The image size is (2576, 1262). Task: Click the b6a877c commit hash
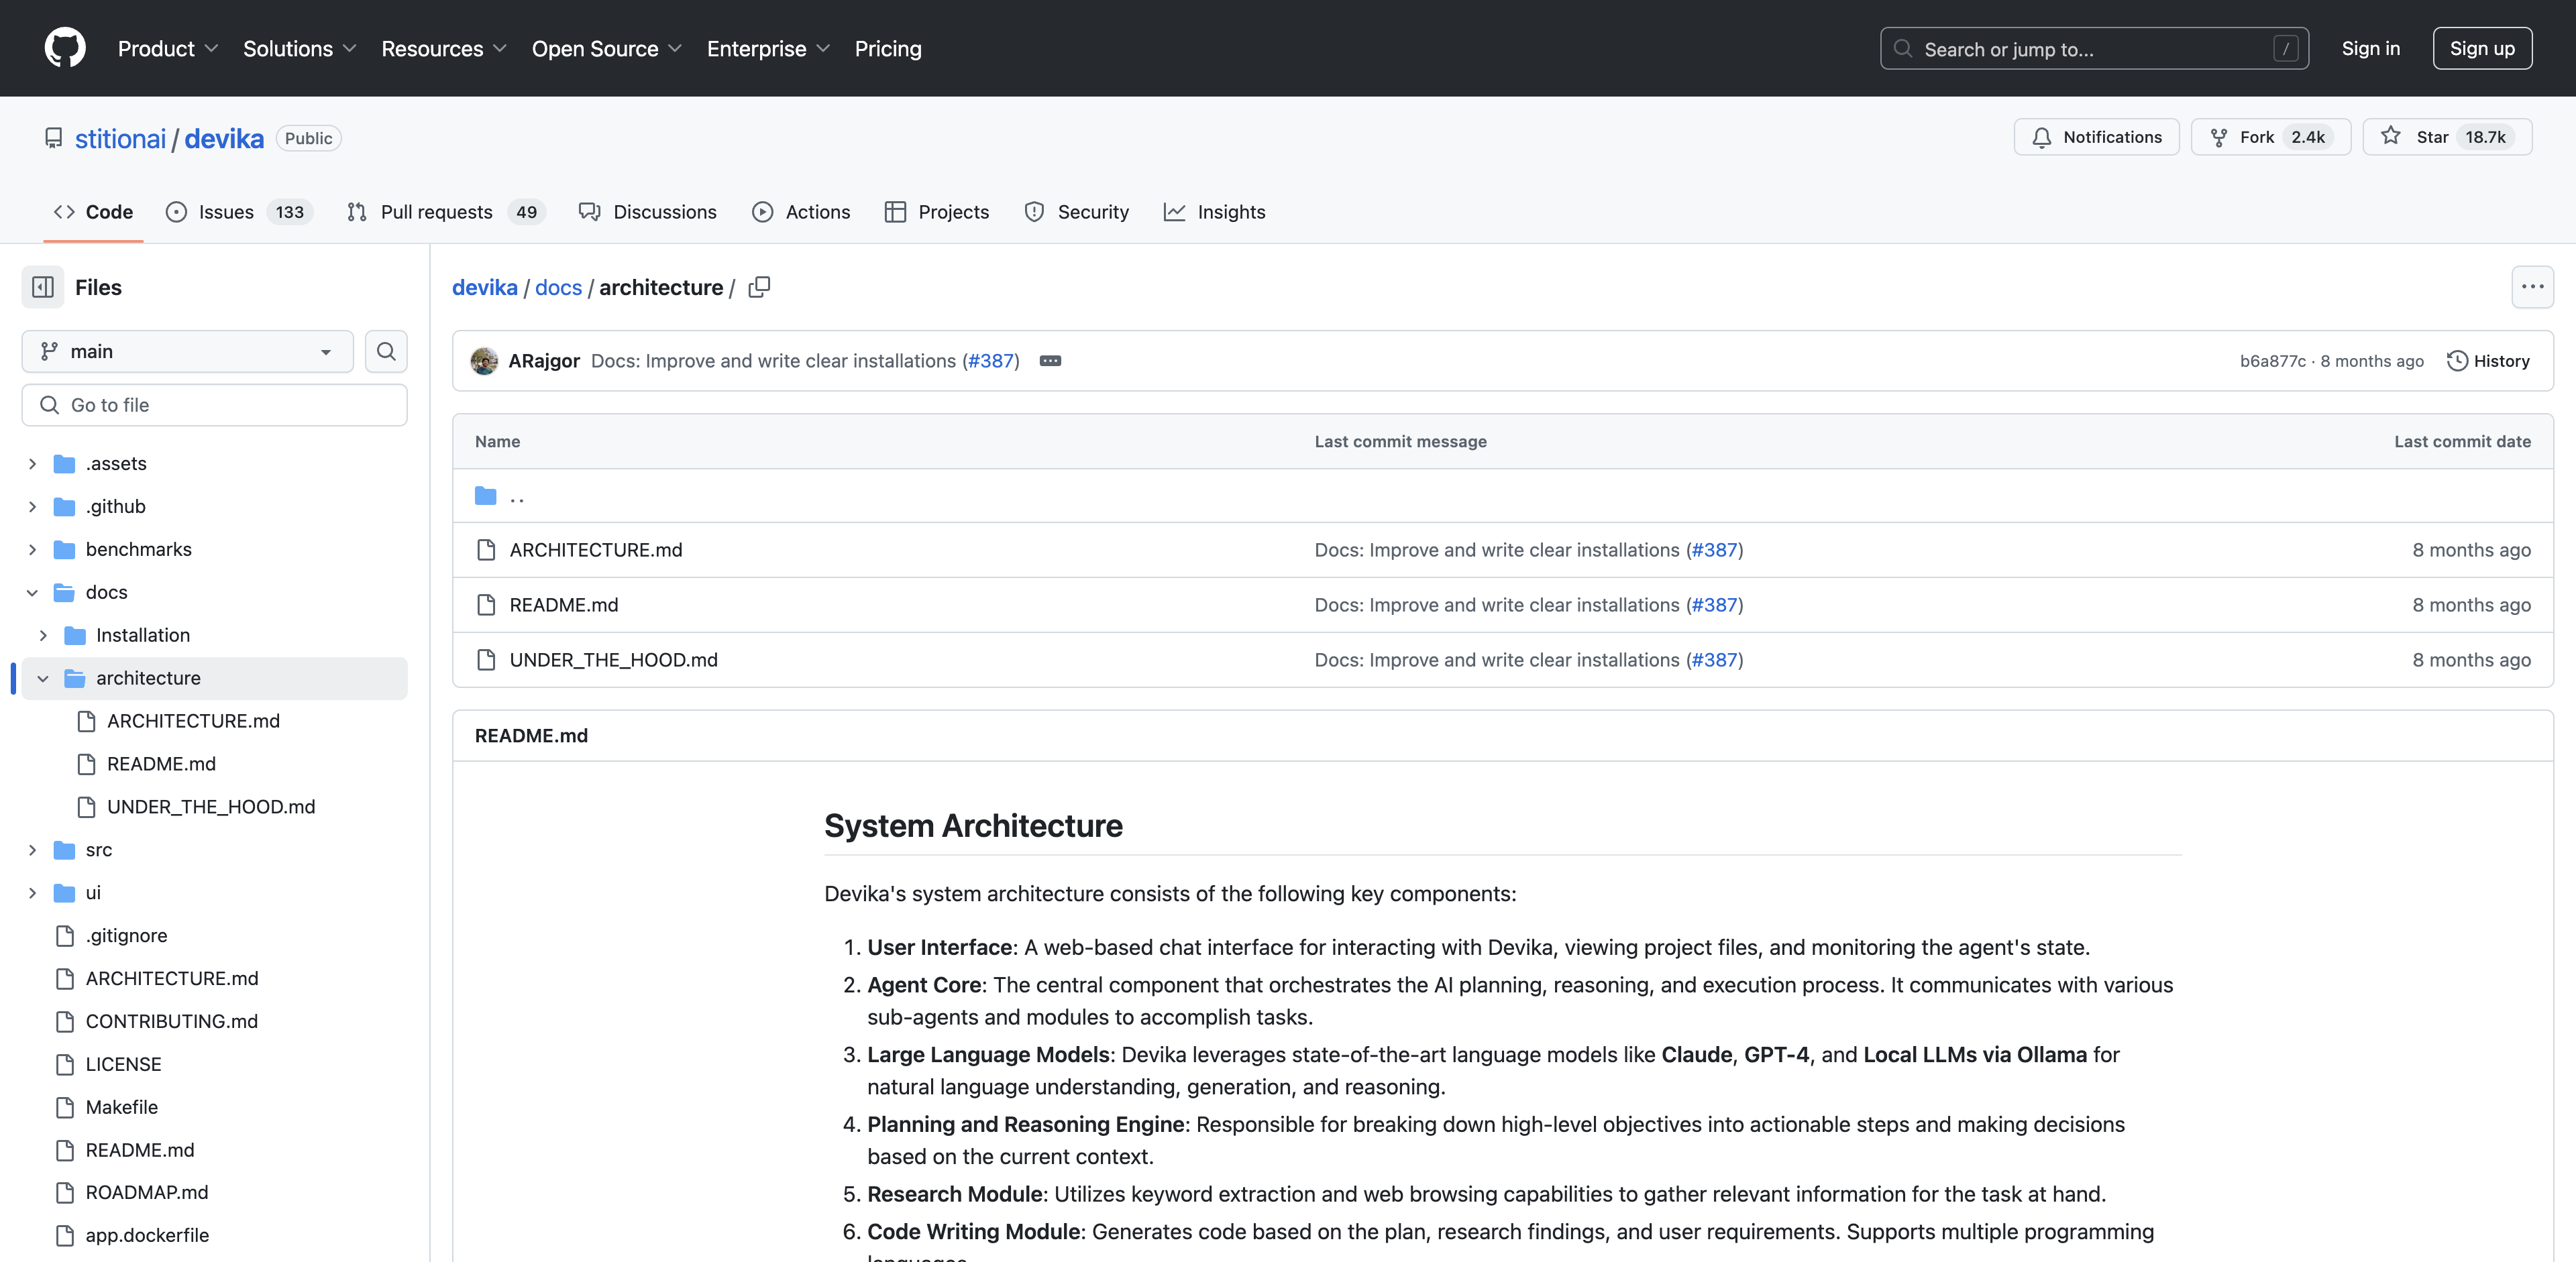pos(2272,361)
